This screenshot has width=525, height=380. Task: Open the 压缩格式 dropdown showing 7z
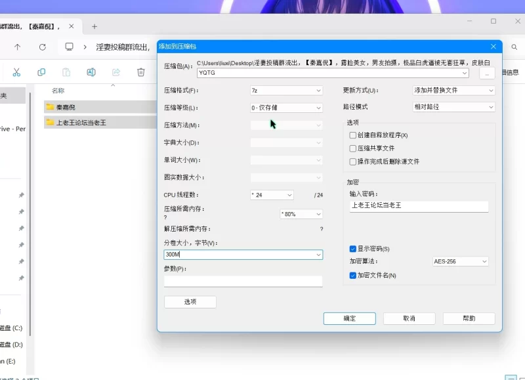point(286,90)
